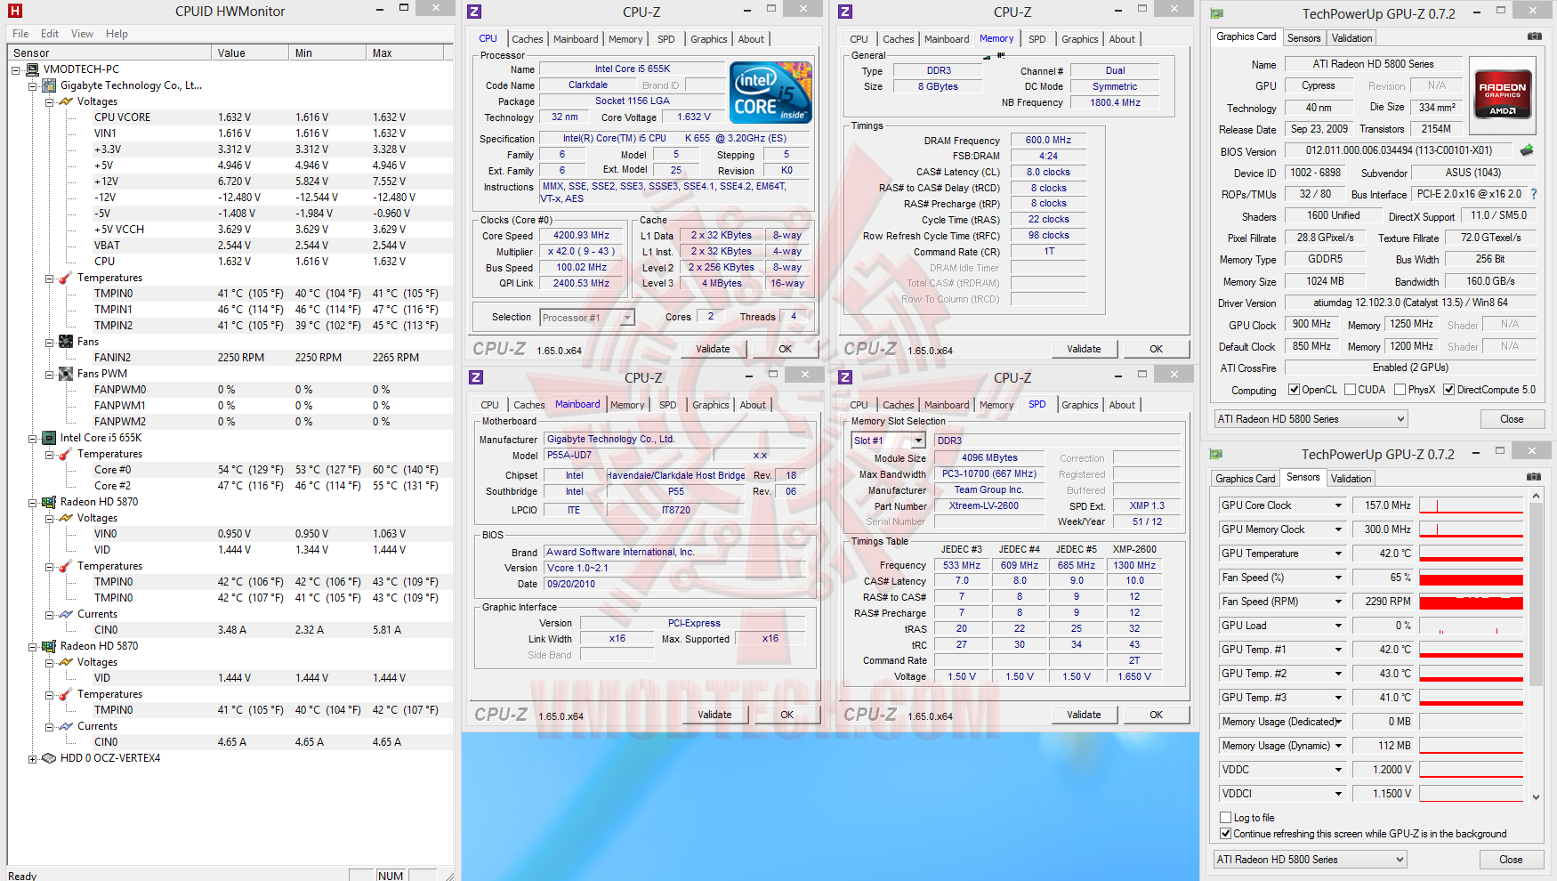Open the Slot #1 dropdown in CPU-Z SPD
This screenshot has height=881, width=1557.
click(918, 440)
